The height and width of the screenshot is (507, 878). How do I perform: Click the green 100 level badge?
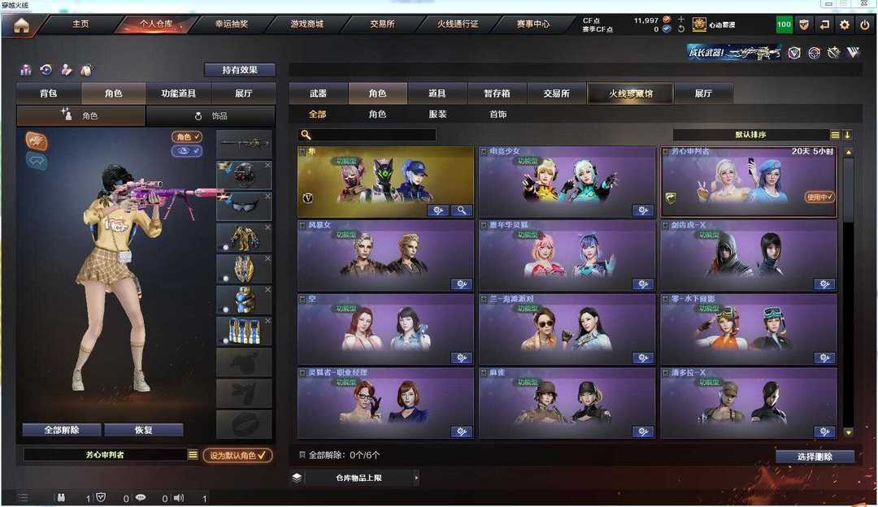(784, 24)
